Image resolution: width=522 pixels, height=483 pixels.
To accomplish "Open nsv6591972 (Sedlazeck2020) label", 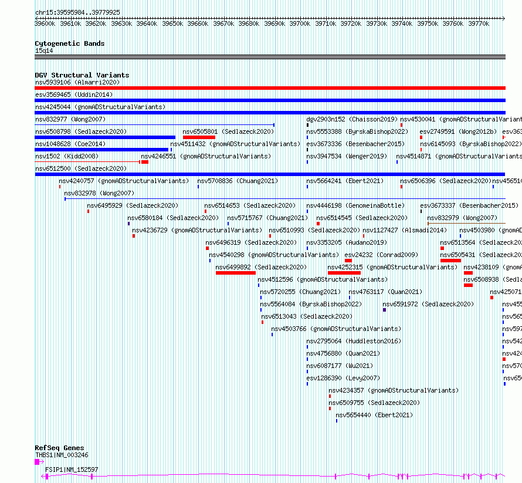I will tap(428, 304).
